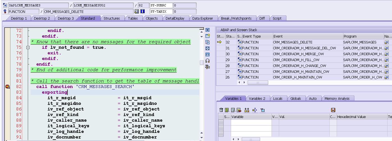Click the new tool icon beside the editor
Image resolution: width=392 pixels, height=141 pixels.
[x=208, y=36]
